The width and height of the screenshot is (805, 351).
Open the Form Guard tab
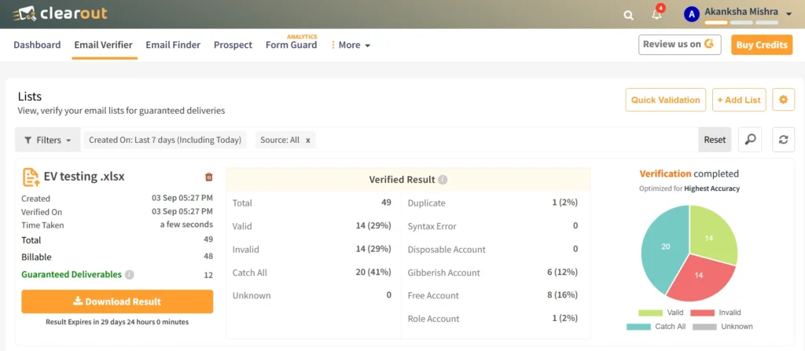pyautogui.click(x=291, y=45)
